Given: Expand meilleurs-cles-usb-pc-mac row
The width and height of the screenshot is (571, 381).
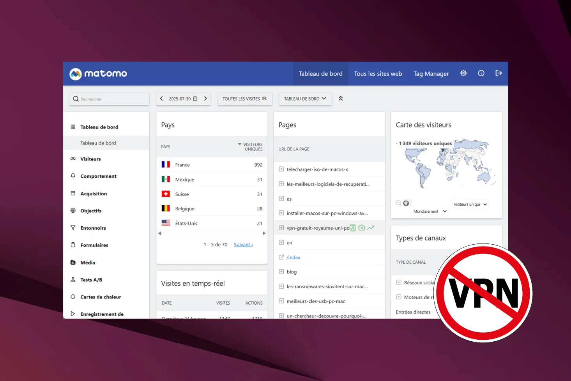Looking at the screenshot, I should point(281,301).
